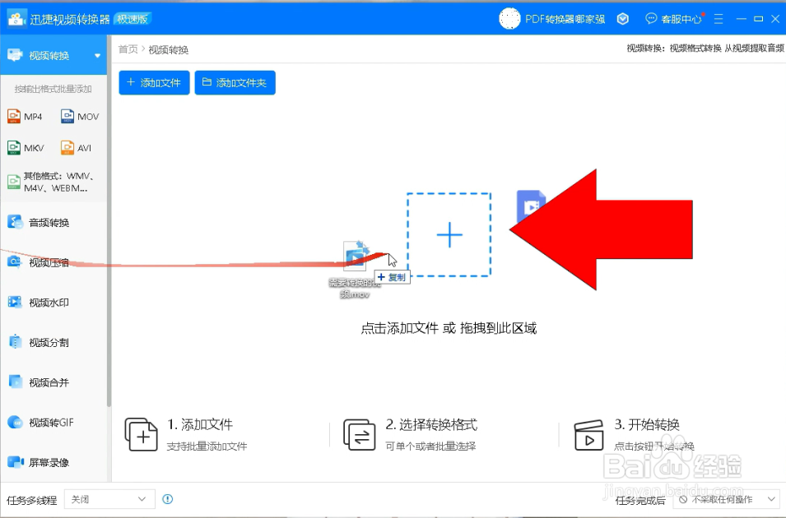Select the MOV output format
The width and height of the screenshot is (786, 518).
click(80, 116)
